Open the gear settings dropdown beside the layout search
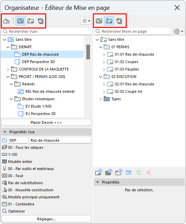The height and width of the screenshot is (224, 186). (x=179, y=31)
